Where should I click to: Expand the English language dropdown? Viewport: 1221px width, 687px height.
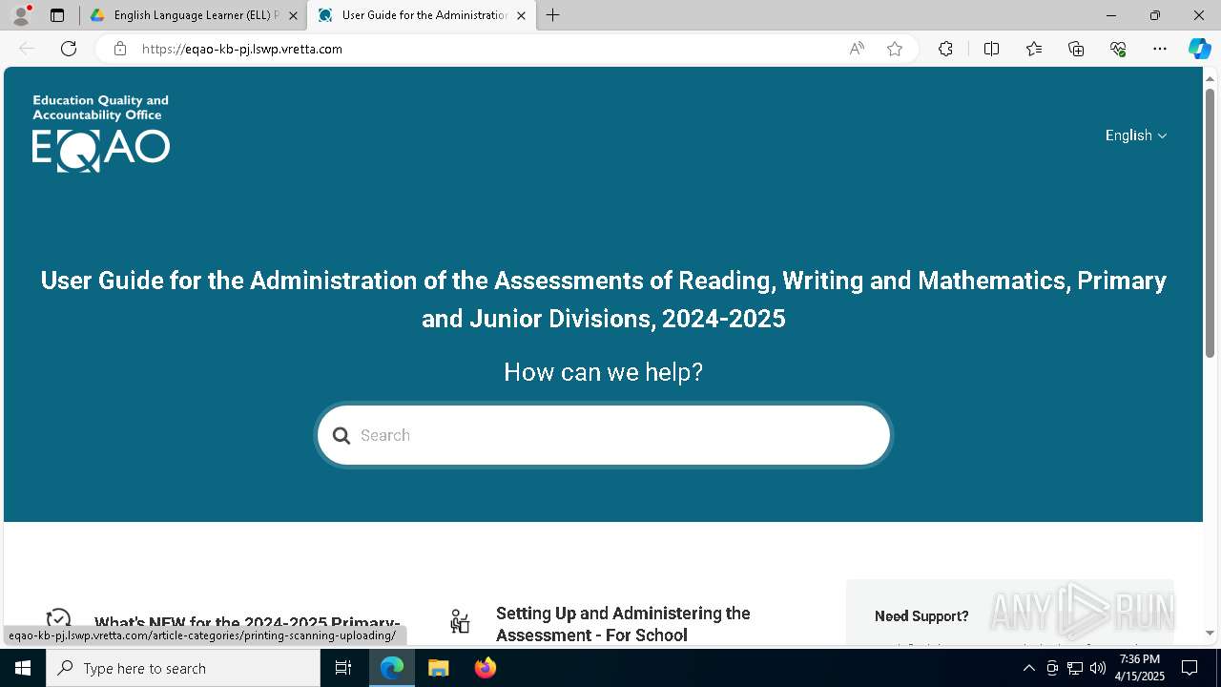pyautogui.click(x=1136, y=135)
